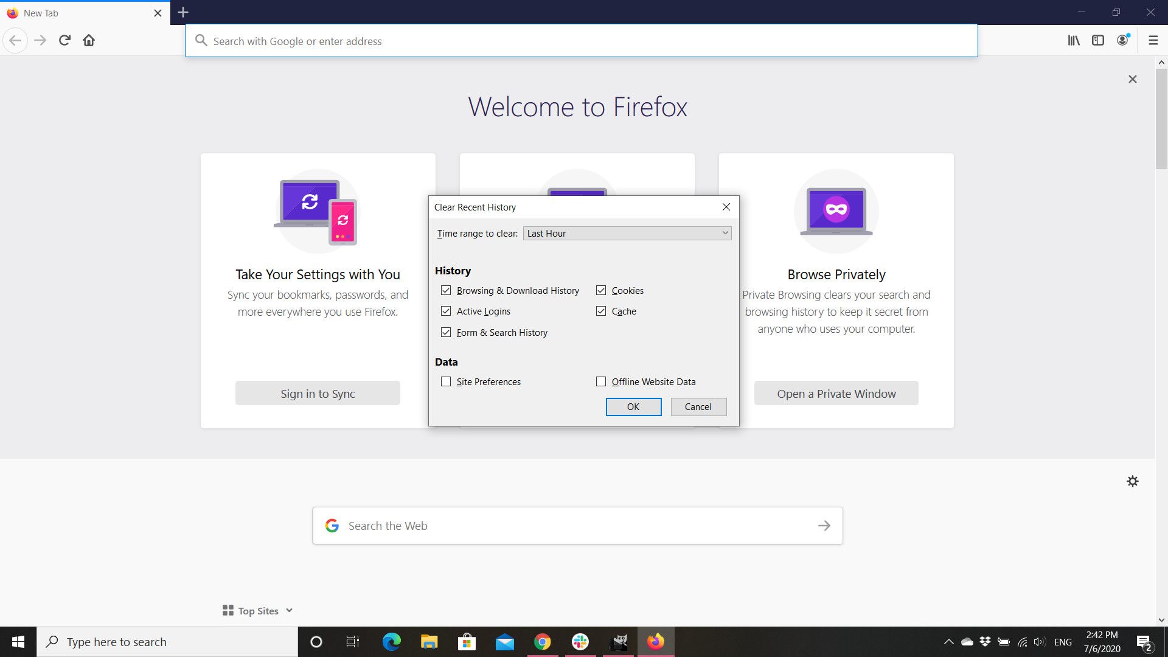
Task: Reload the current page
Action: 64,41
